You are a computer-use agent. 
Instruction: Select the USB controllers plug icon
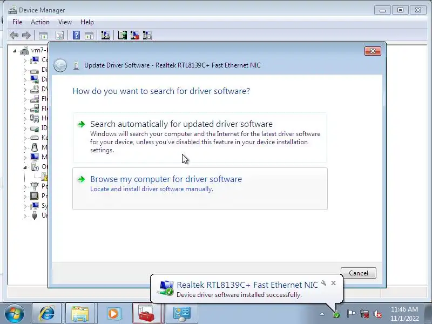[x=35, y=215]
